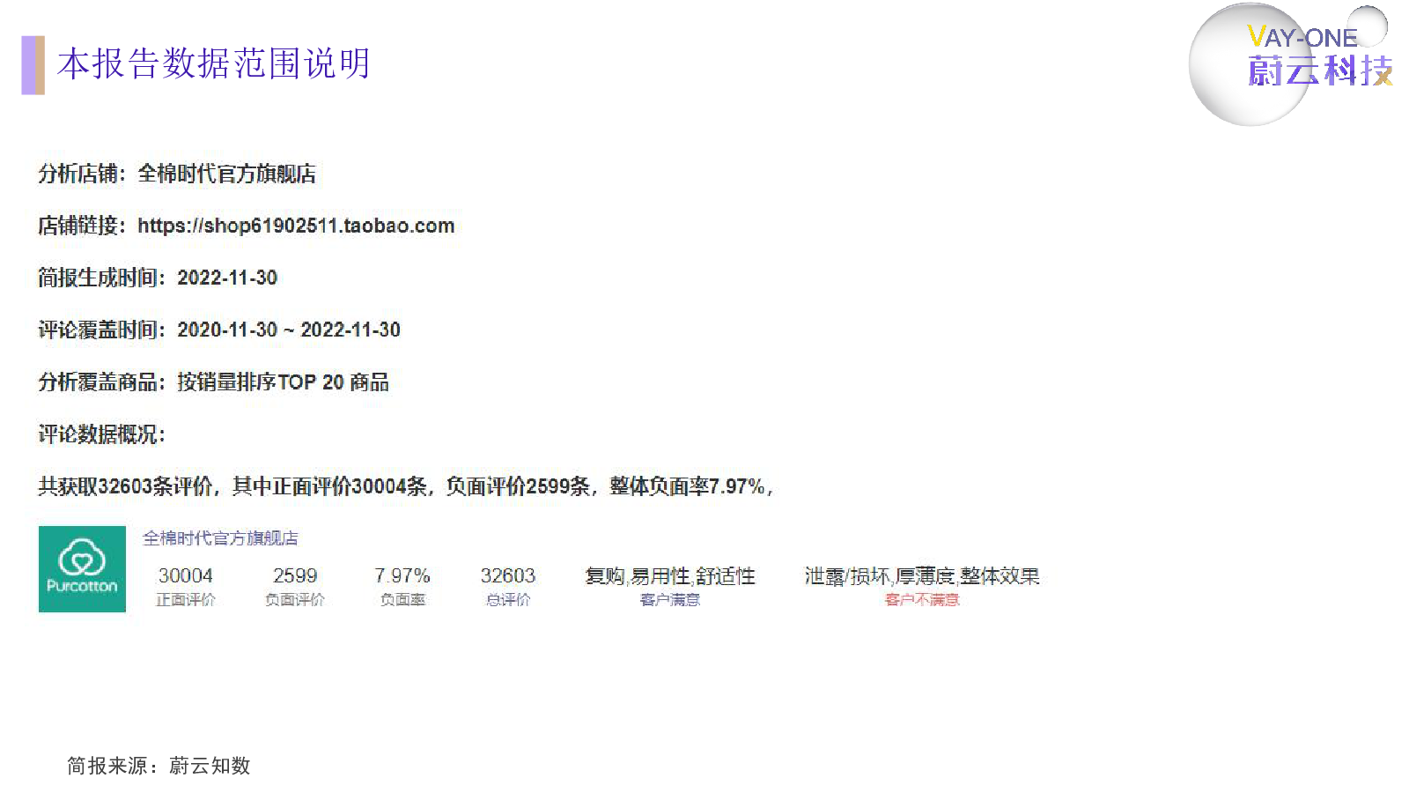The height and width of the screenshot is (793, 1409).
Task: Click the 泄露/损坏,厚薄度,整体效果 keywords text
Action: point(921,576)
